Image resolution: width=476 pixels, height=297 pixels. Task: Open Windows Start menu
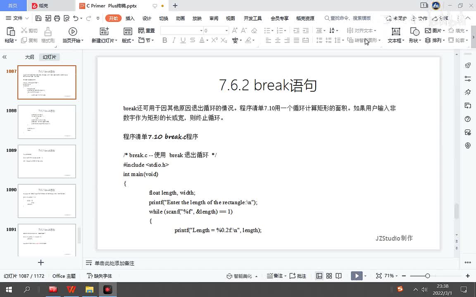click(9, 290)
